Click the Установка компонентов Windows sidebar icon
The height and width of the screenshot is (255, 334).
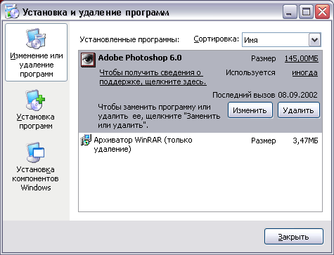click(x=35, y=152)
